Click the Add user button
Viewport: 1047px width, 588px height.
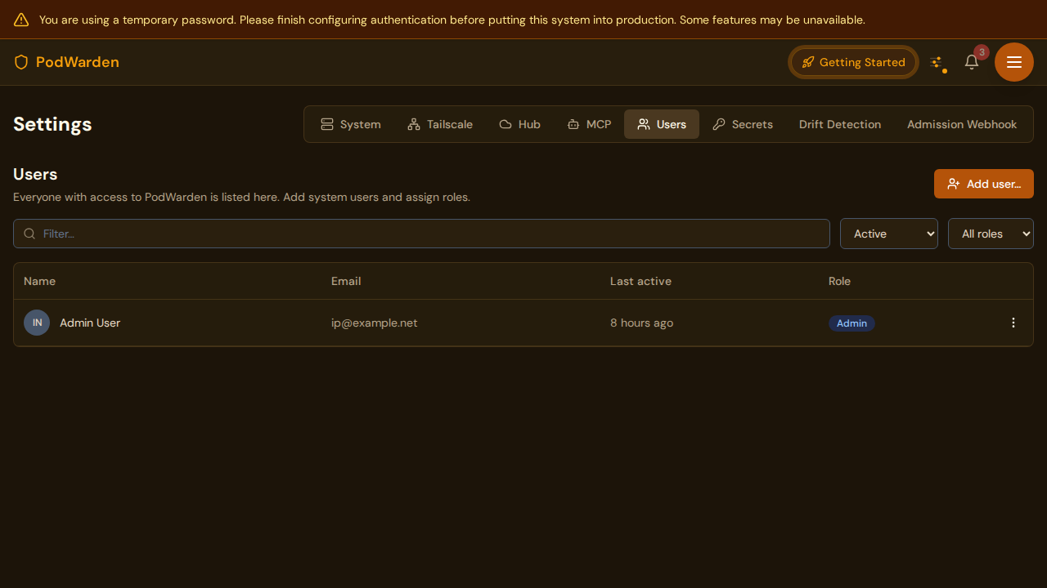coord(984,184)
